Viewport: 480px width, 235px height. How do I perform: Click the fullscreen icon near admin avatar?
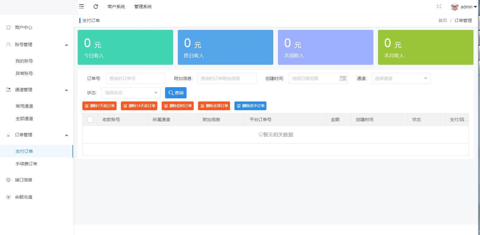(439, 6)
